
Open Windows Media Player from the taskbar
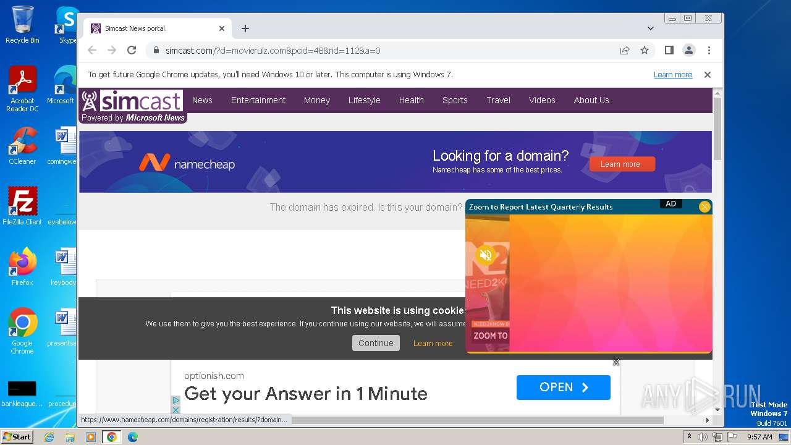click(91, 437)
